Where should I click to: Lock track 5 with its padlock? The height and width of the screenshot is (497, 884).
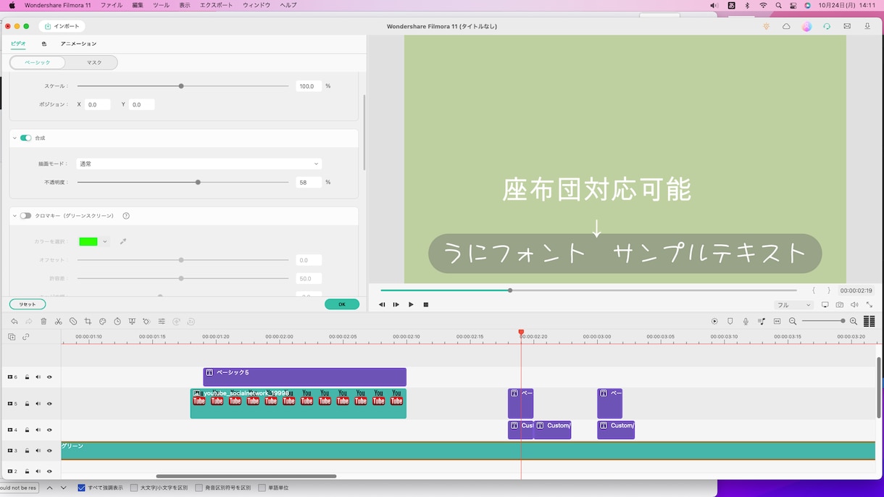27,404
